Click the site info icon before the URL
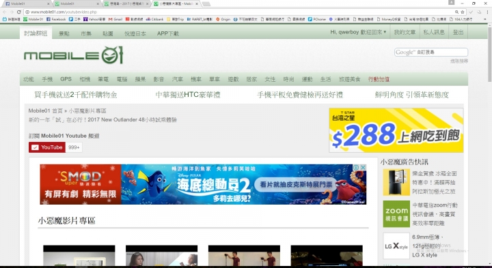The width and height of the screenshot is (492, 268). [27, 12]
